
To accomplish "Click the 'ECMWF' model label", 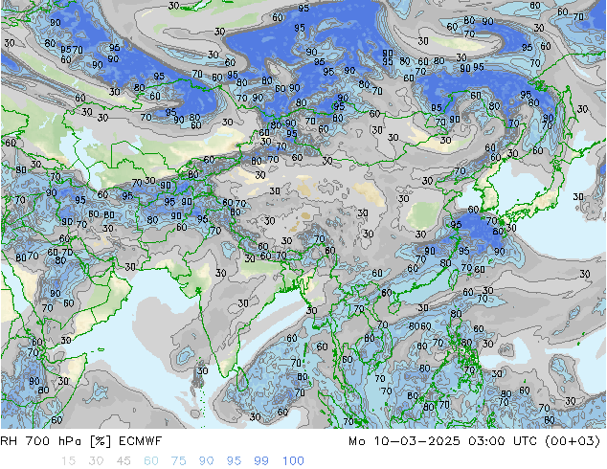I will [140, 441].
